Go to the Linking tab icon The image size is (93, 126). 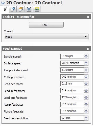click(x=37, y=9)
